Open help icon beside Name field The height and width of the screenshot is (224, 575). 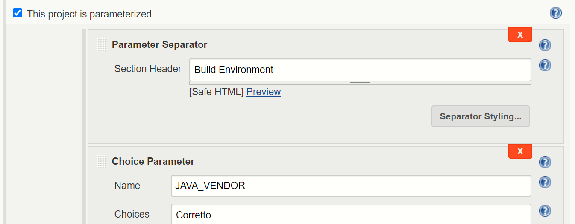pos(545,183)
